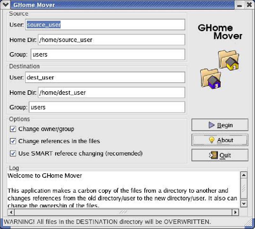255x229 pixels.
Task: Minimize the GHome Mover window
Action: (x=239, y=5)
